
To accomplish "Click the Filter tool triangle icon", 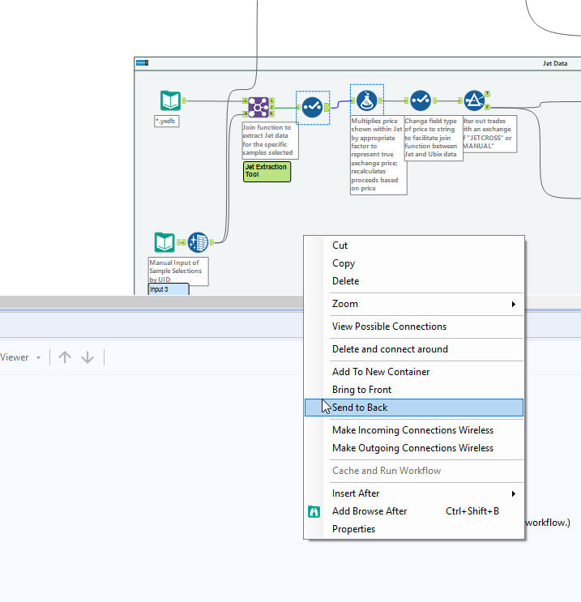I will coord(474,100).
